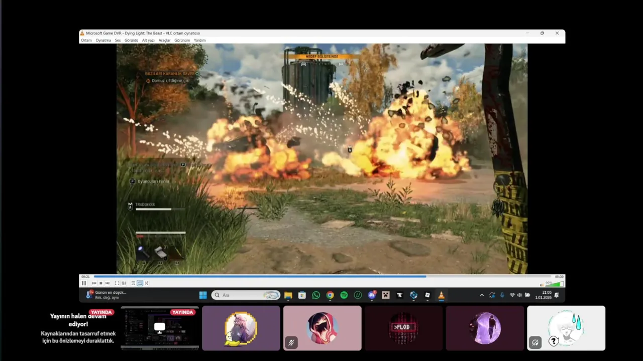Toggle VLC loop mode

(140, 283)
